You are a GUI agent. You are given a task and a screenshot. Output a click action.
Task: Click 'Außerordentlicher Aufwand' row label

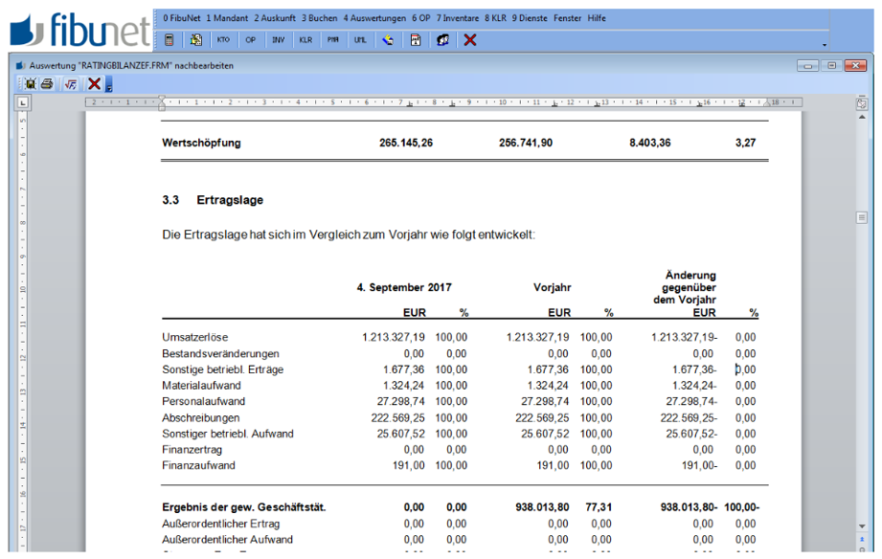pyautogui.click(x=227, y=539)
